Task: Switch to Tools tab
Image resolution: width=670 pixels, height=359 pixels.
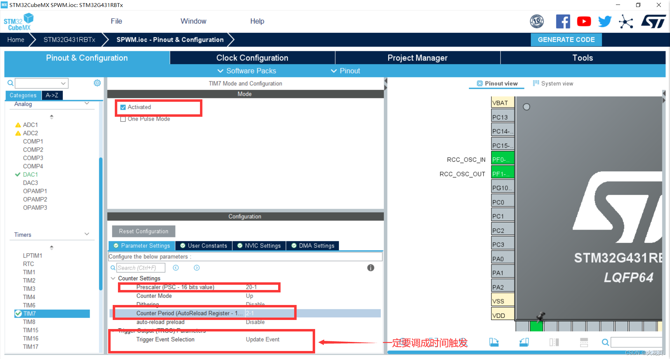Action: 583,58
